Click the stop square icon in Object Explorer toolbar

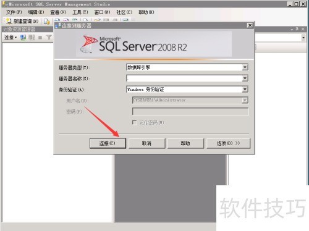(x=40, y=38)
